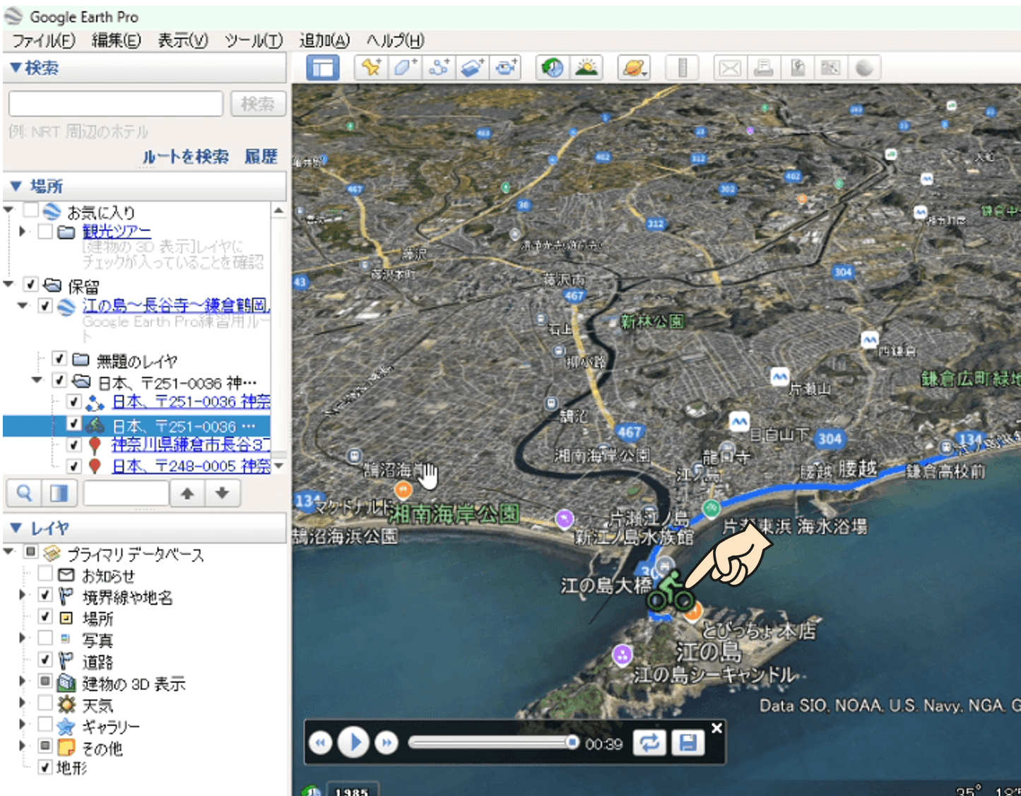Enable the 写真 layer checkbox
Screen dimensions: 1021x796
pyautogui.click(x=46, y=638)
